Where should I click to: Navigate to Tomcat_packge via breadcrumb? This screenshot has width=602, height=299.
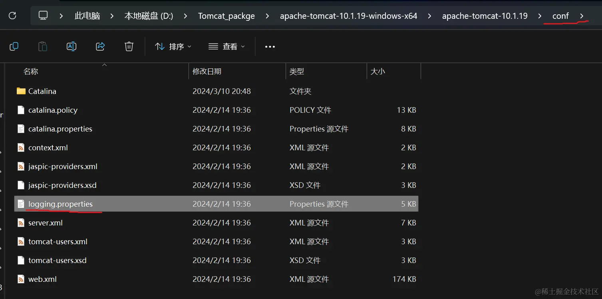point(226,16)
